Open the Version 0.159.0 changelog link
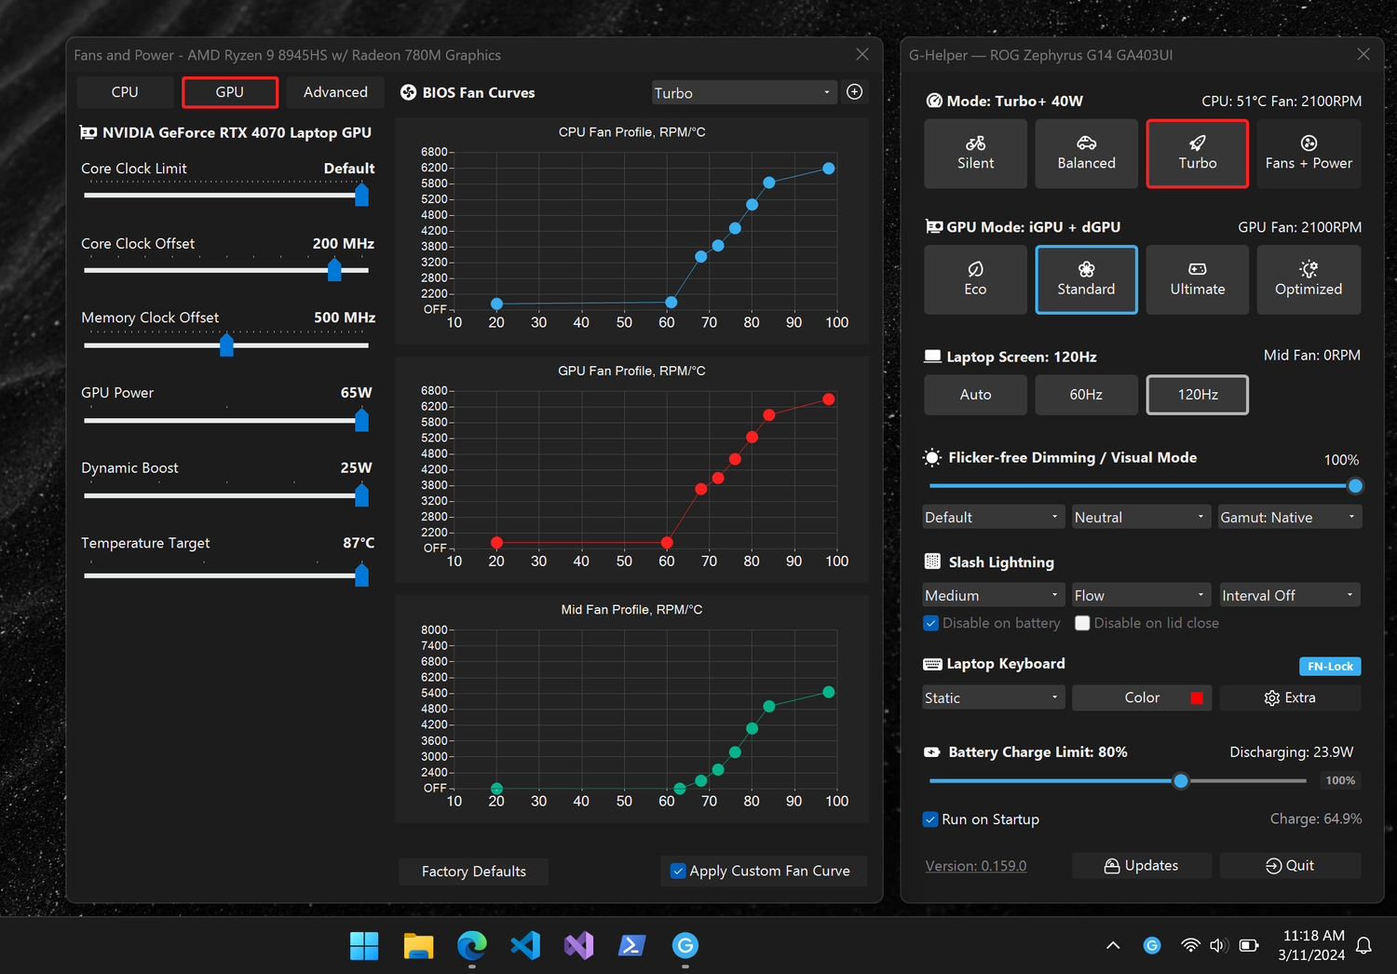 pos(975,865)
